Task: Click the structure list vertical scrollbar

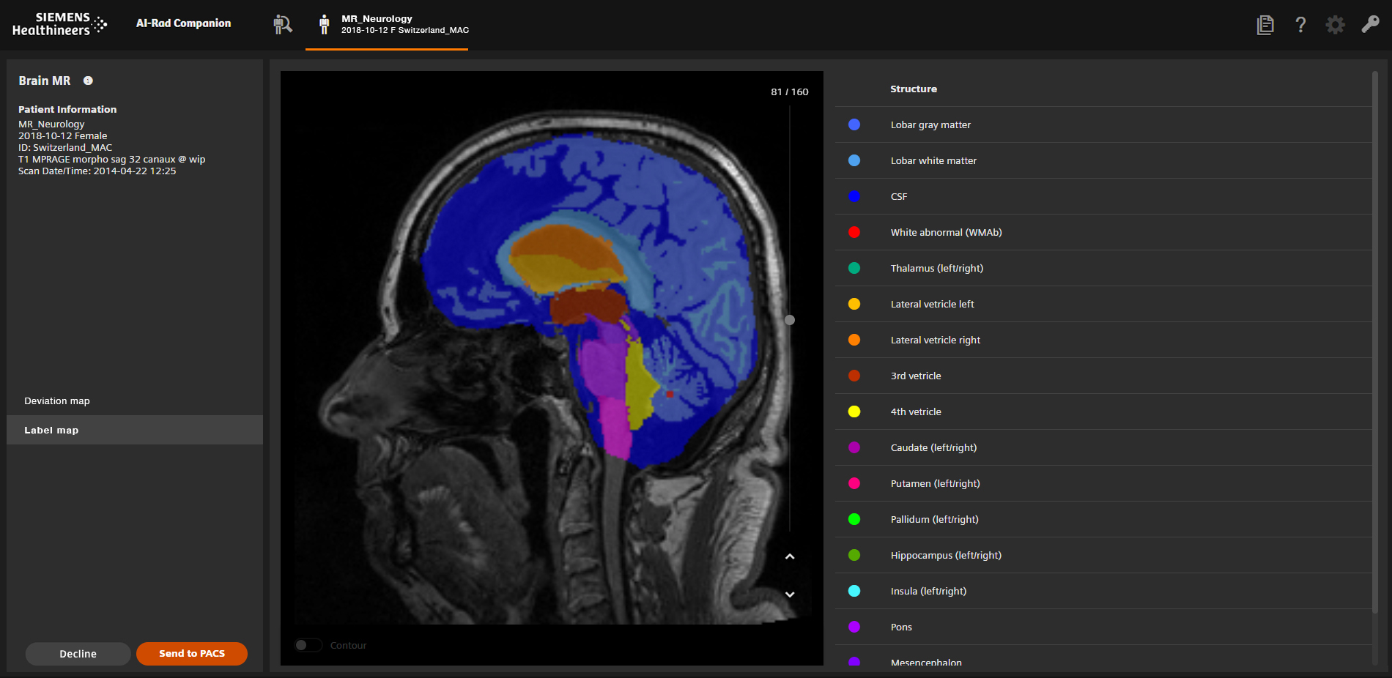Action: (x=1375, y=343)
